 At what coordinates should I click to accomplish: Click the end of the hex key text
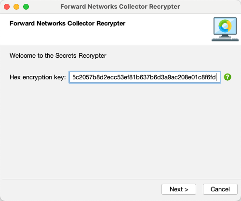pyautogui.click(x=216, y=77)
